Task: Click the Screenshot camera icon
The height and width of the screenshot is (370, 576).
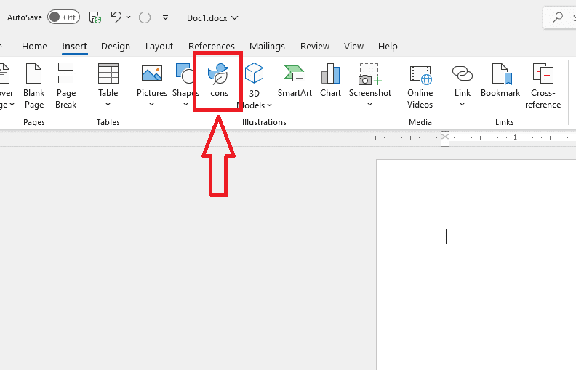Action: click(x=370, y=74)
